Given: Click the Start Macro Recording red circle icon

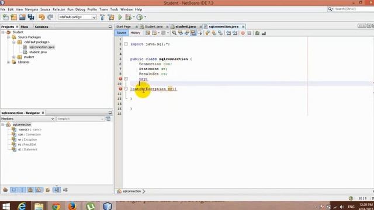Looking at the screenshot, I should (243, 33).
